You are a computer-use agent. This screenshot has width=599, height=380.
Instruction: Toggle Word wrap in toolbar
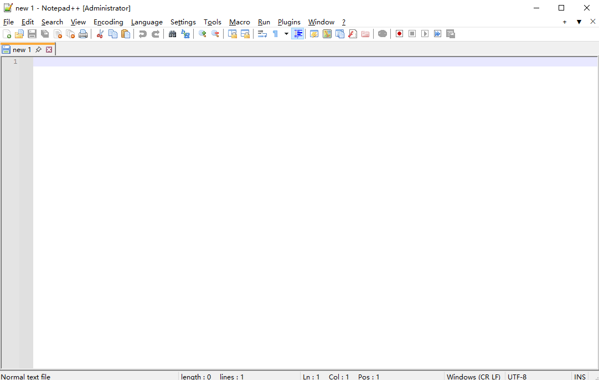(262, 34)
